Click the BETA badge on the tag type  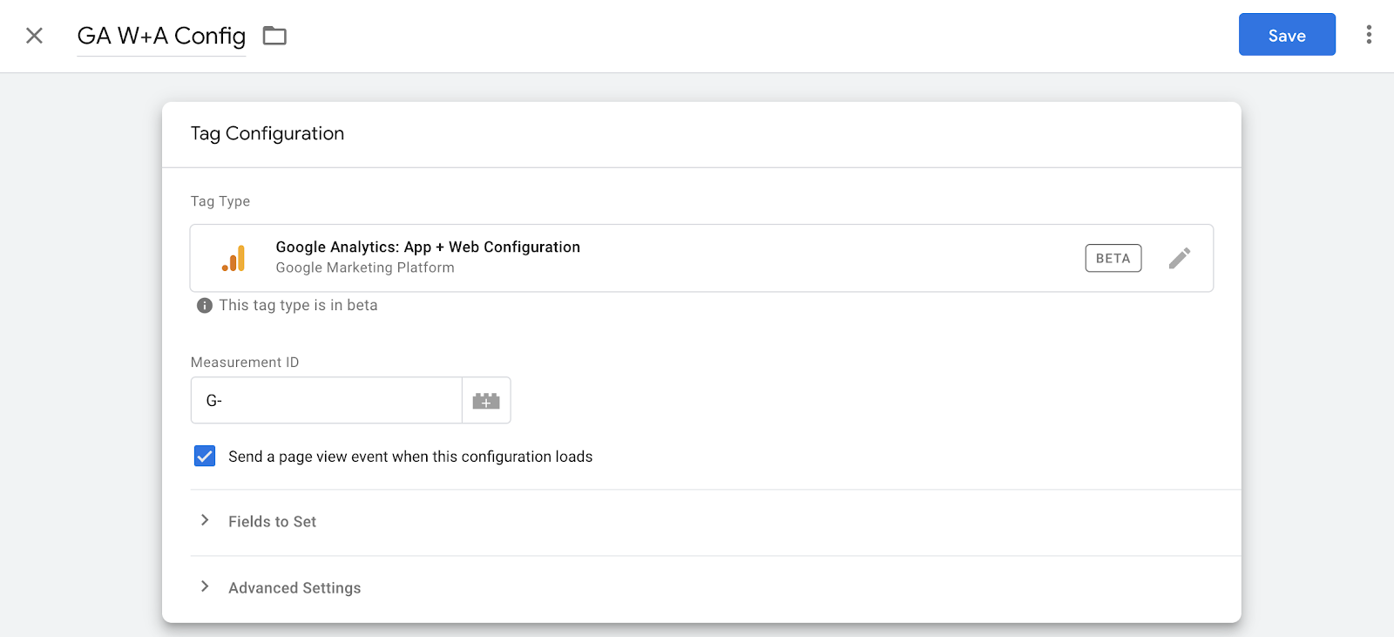point(1113,258)
